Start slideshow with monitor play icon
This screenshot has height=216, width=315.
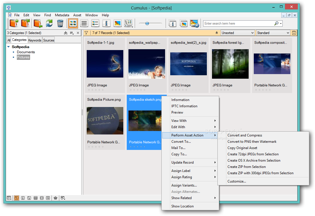click(195, 23)
